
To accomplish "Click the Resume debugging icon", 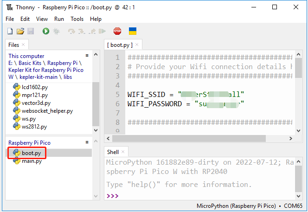I will click(x=102, y=31).
